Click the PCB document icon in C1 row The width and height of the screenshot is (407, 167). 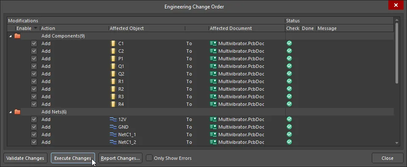213,43
